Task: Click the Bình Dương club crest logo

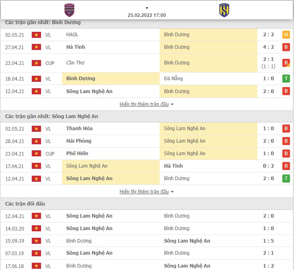Action: [69, 10]
